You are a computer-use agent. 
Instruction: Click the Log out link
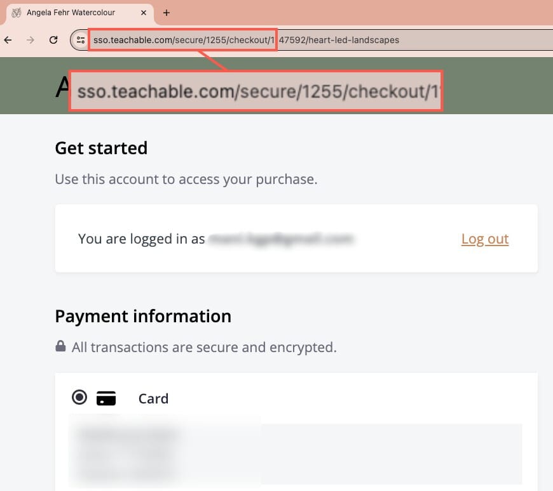pos(485,239)
